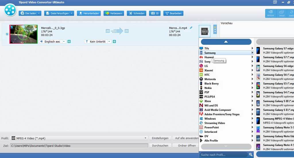Choose Samsung MPEG-4 Video profile

[275, 121]
